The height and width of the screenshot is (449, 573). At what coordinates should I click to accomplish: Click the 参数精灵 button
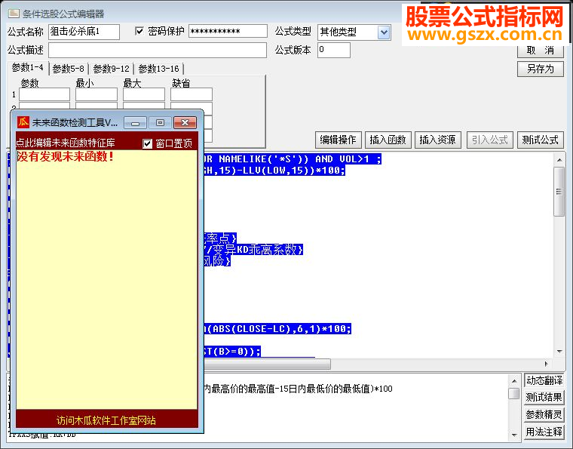click(544, 414)
